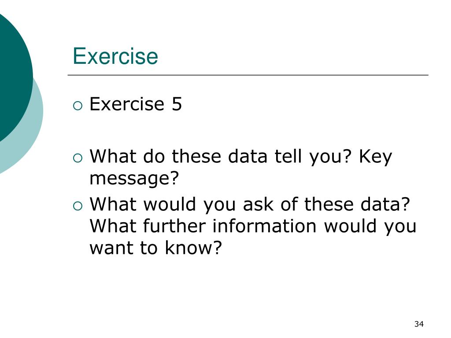Click the word "further"

click(x=174, y=226)
